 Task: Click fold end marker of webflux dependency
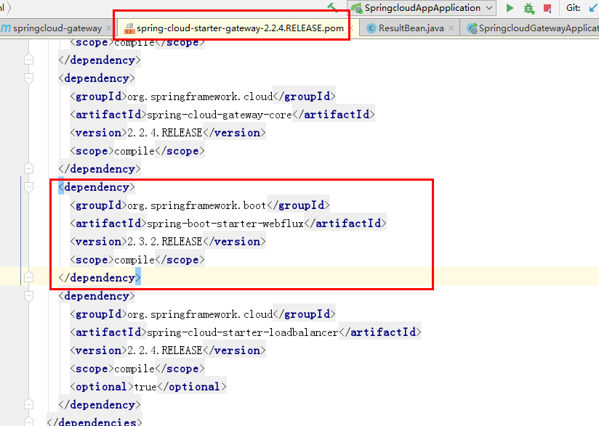click(28, 278)
